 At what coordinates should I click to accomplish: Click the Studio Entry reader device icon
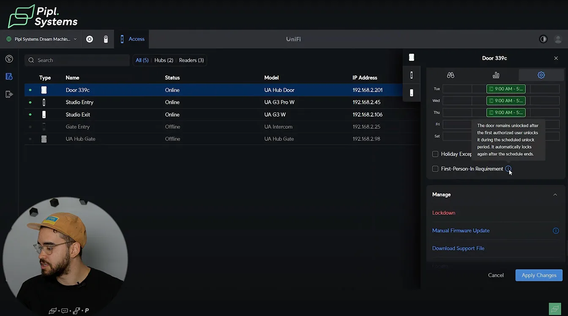[44, 102]
